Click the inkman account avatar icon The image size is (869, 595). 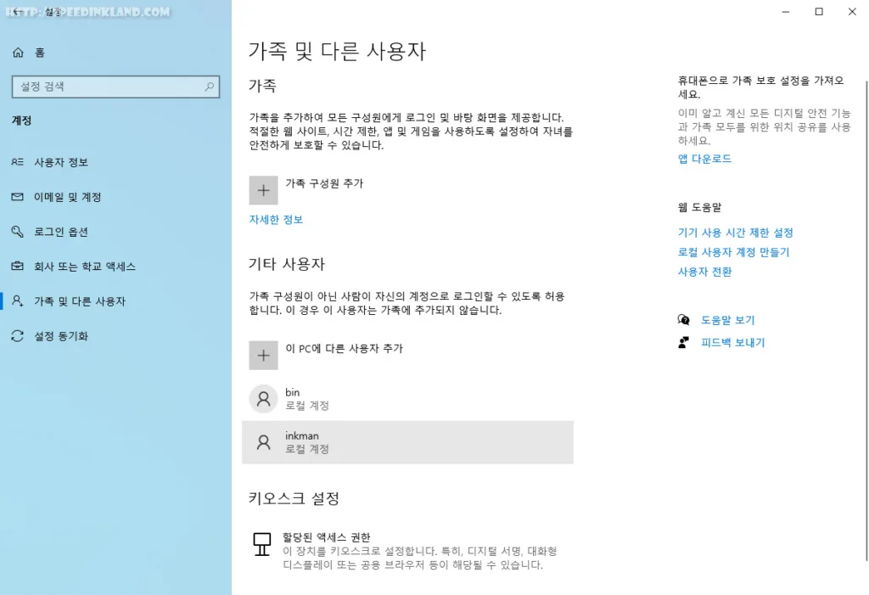[x=263, y=442]
